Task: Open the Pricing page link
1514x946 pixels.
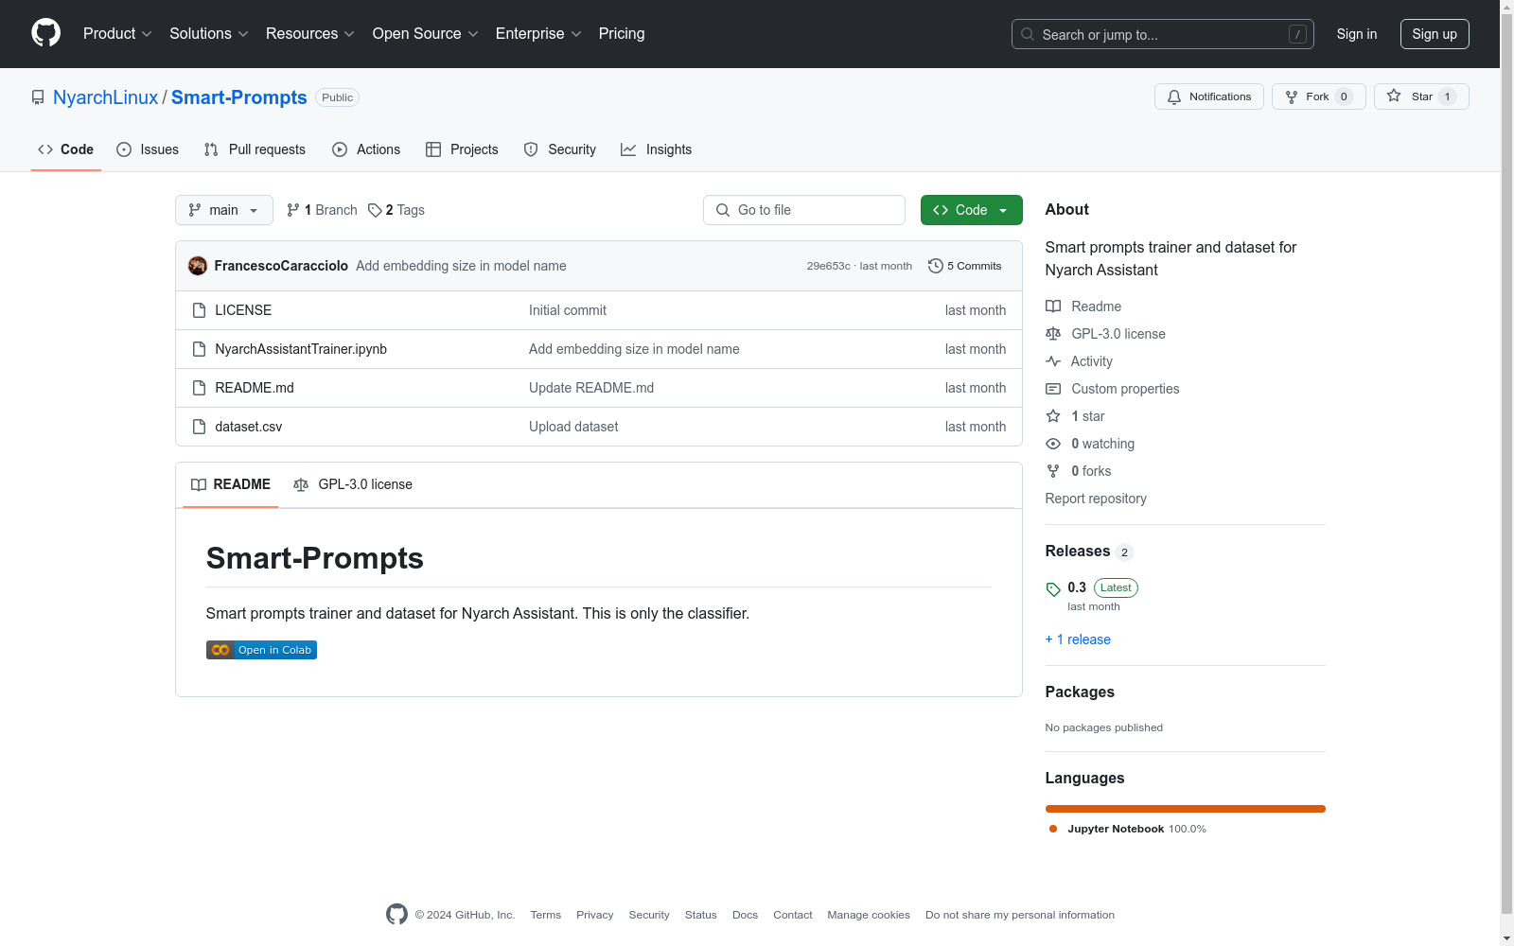Action: (x=622, y=34)
